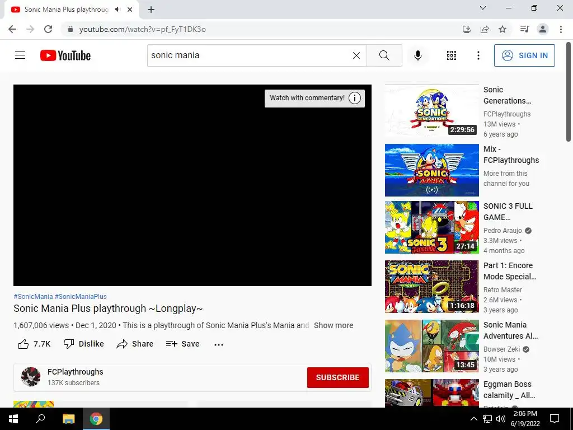
Task: Clear the search box with the X icon
Action: (356, 55)
